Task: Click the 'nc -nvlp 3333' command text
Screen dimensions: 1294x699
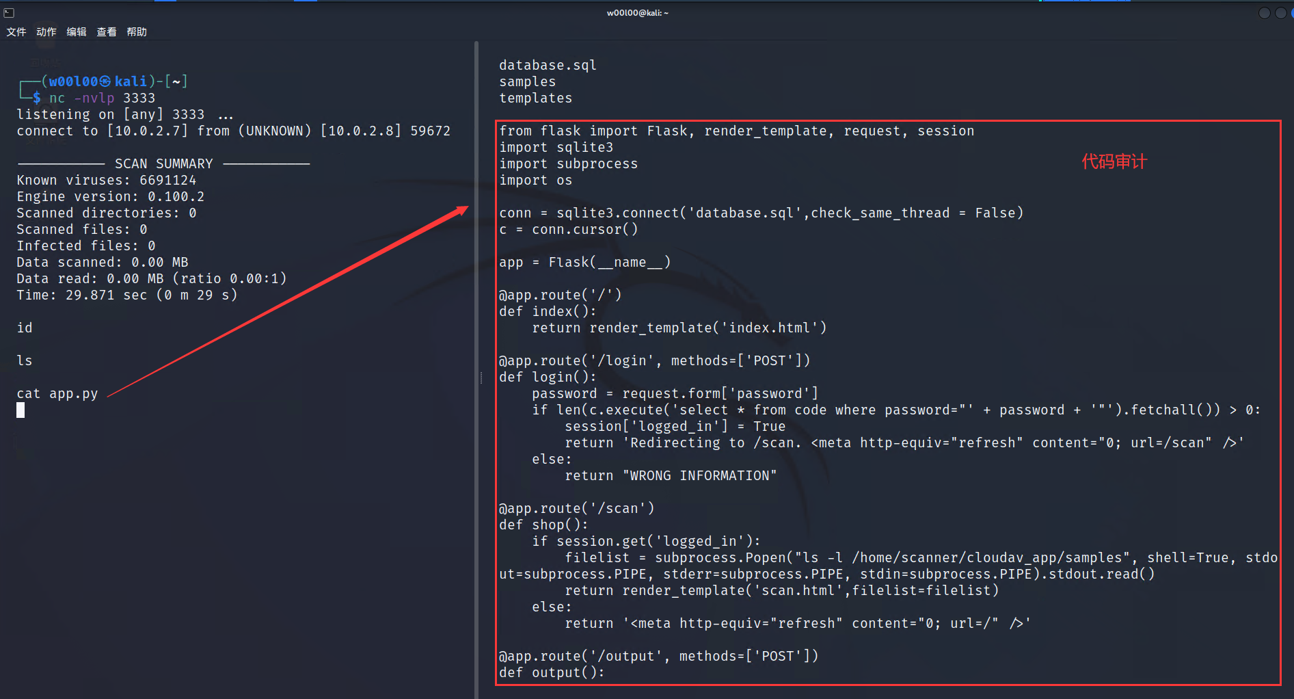Action: point(102,98)
